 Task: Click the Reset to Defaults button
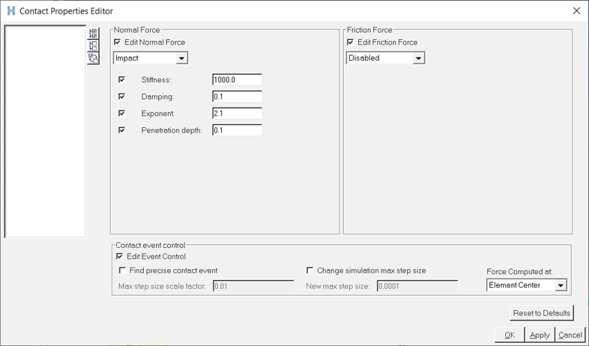coord(541,313)
